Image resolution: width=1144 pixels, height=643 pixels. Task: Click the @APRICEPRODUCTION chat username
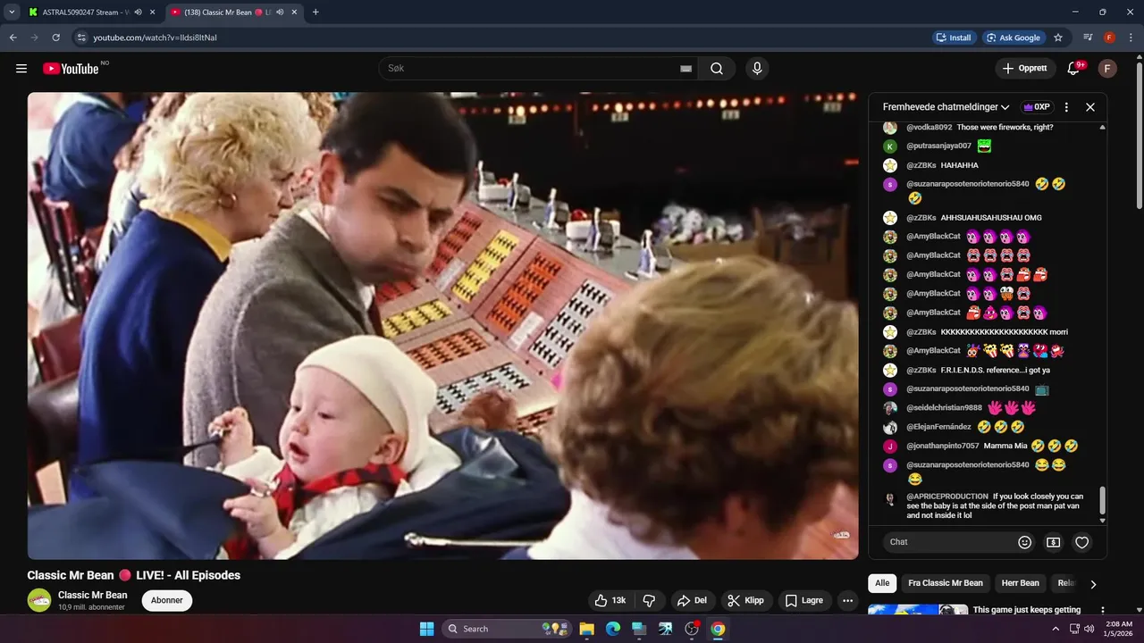tap(947, 497)
